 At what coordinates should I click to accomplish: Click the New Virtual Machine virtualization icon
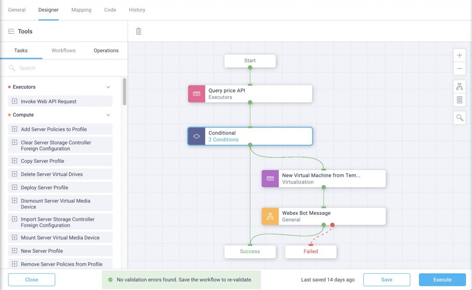(270, 178)
